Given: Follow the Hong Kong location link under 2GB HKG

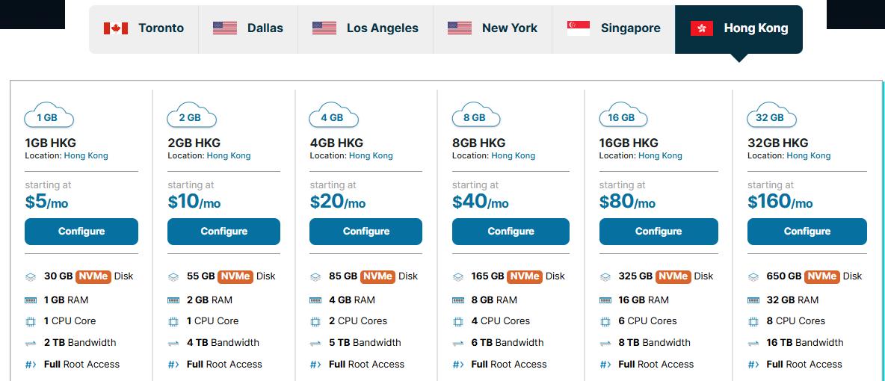Looking at the screenshot, I should click(229, 156).
